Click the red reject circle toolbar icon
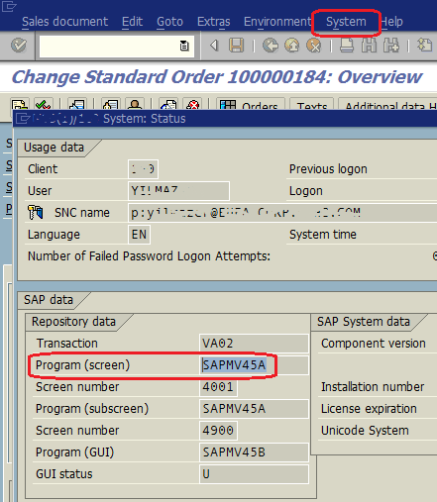 [192, 104]
